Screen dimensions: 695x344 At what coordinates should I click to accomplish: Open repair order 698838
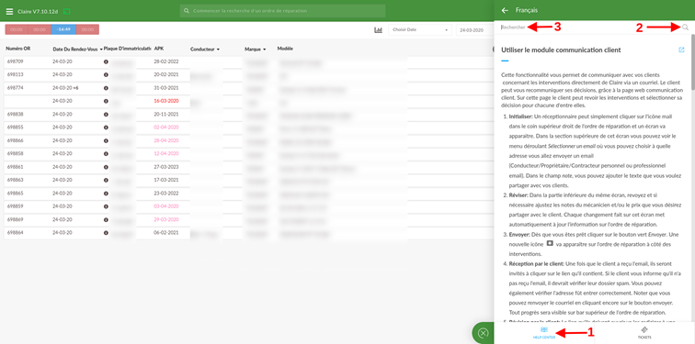(16, 115)
